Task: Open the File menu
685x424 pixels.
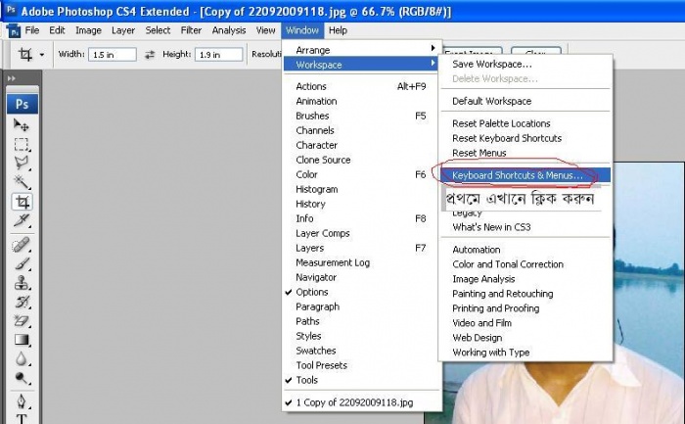Action: pyautogui.click(x=32, y=30)
